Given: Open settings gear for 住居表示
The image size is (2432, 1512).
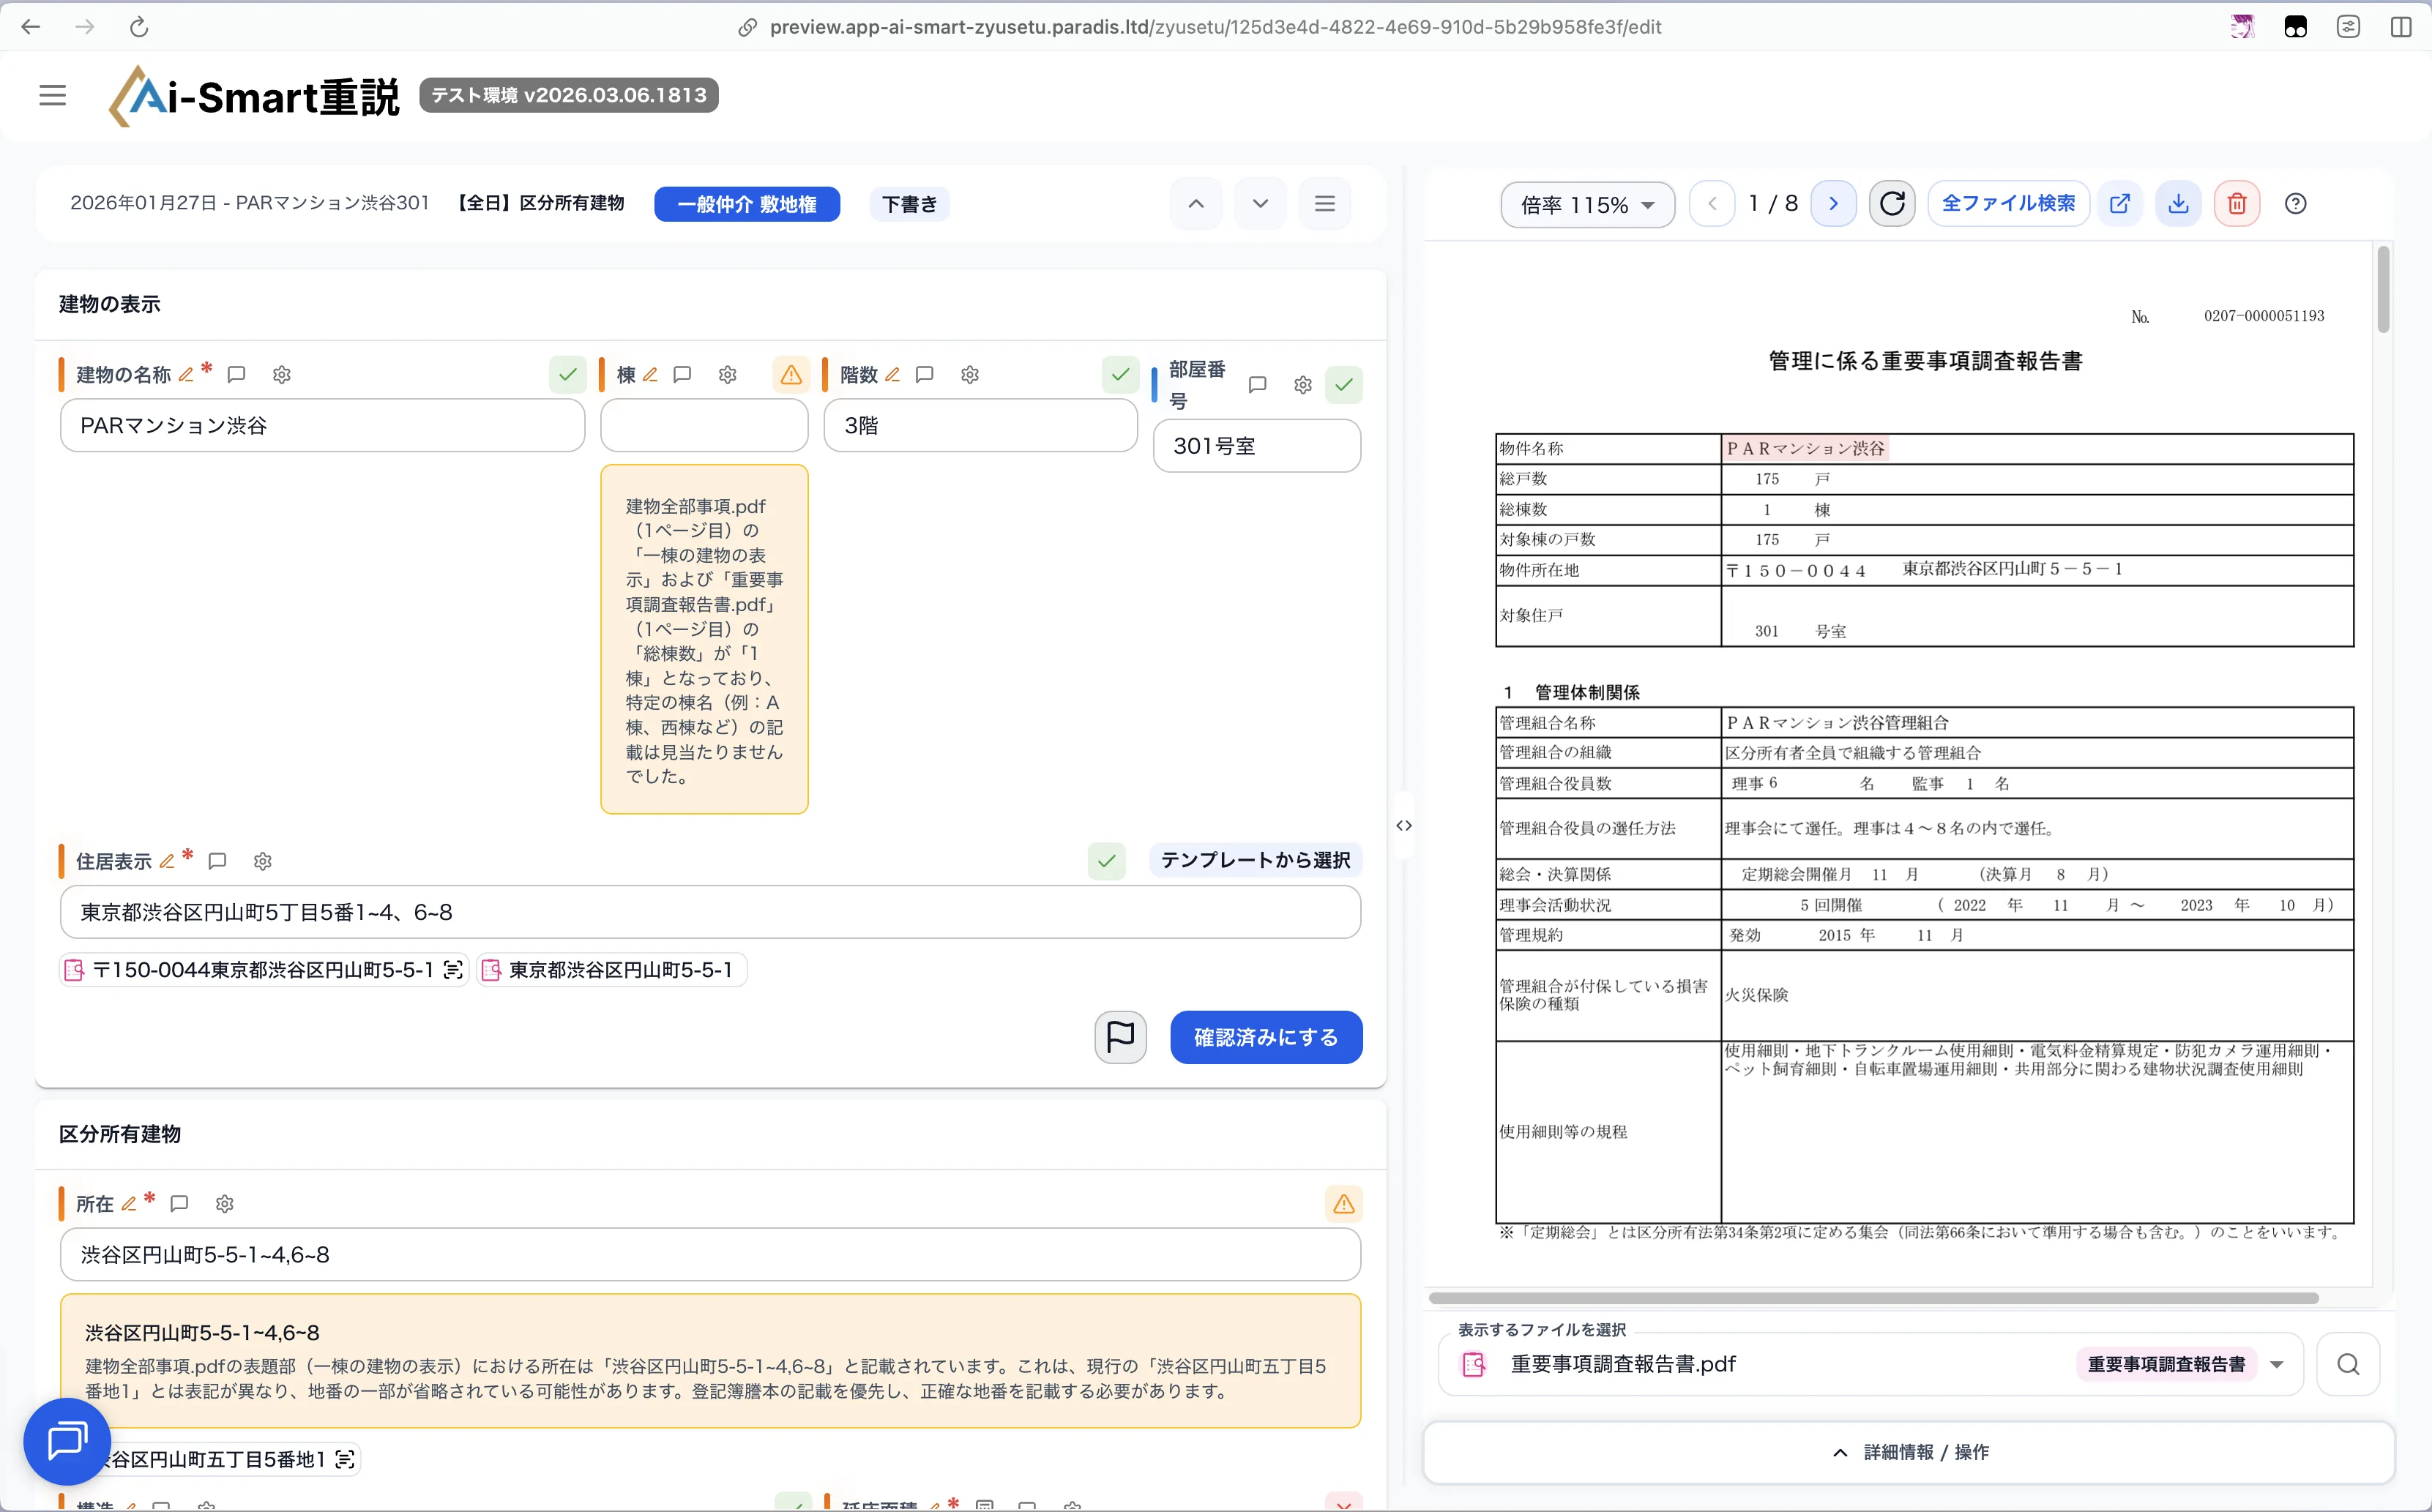Looking at the screenshot, I should pos(263,861).
